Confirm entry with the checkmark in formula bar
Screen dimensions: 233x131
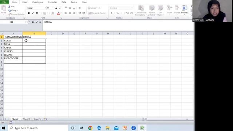click(36, 22)
